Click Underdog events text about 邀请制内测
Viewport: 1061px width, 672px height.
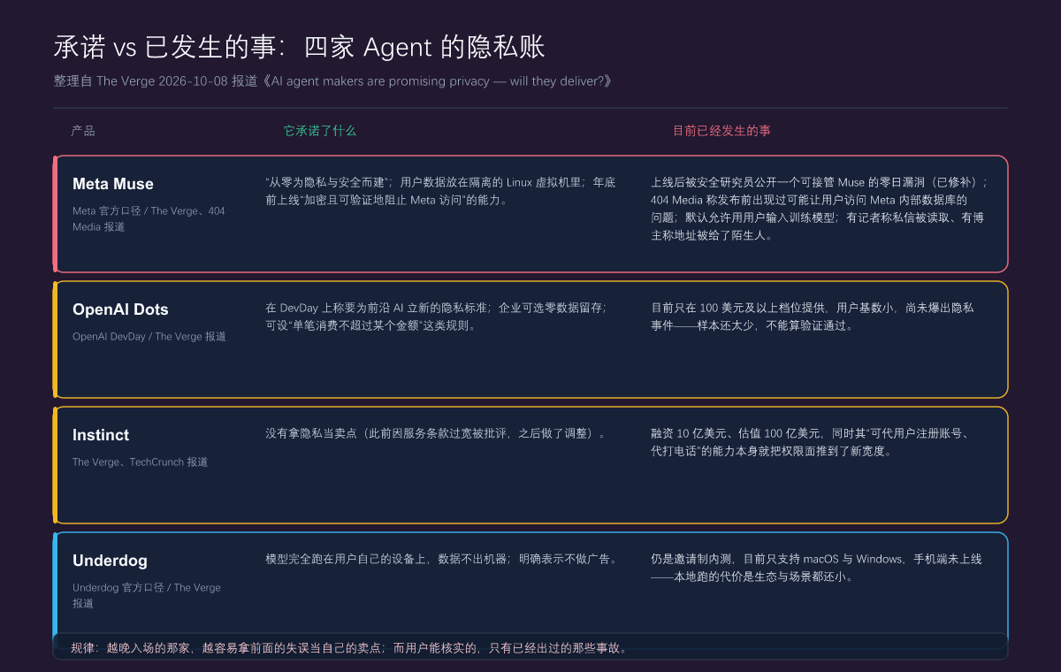point(816,568)
